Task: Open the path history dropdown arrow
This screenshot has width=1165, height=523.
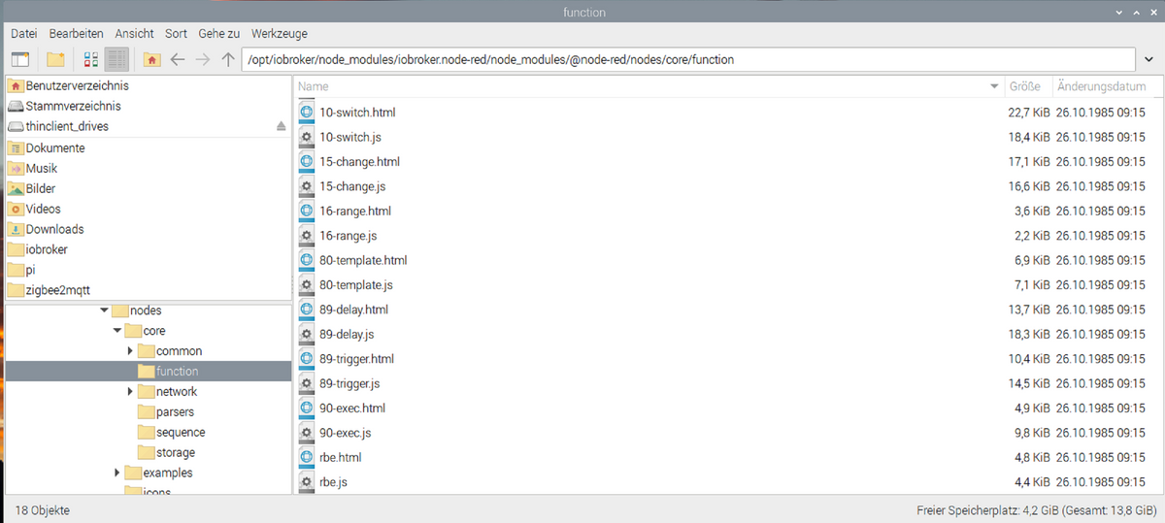Action: pyautogui.click(x=1149, y=59)
